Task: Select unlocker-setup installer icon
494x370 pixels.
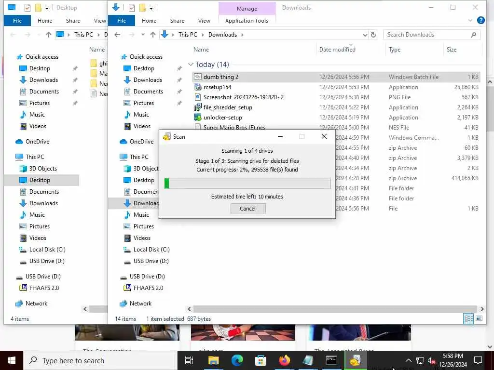Action: pos(197,118)
